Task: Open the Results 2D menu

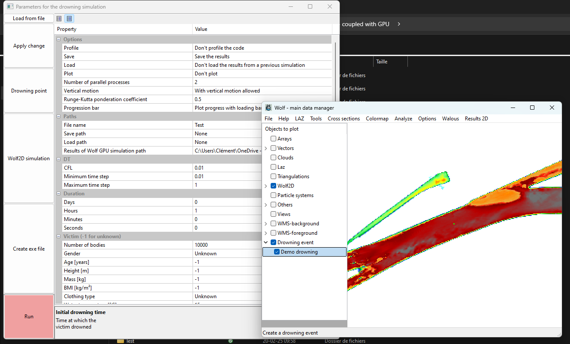Action: [476, 119]
